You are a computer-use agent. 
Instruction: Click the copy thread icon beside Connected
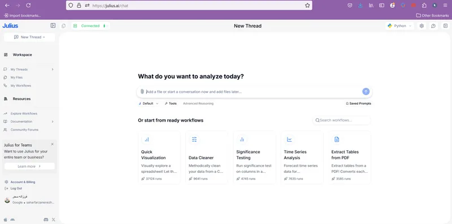[x=63, y=26]
